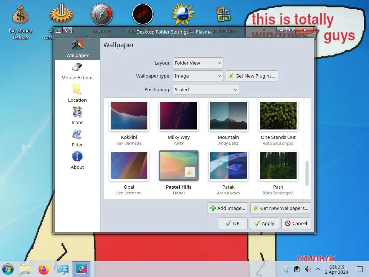Open the About page
The width and height of the screenshot is (369, 277).
point(77,161)
